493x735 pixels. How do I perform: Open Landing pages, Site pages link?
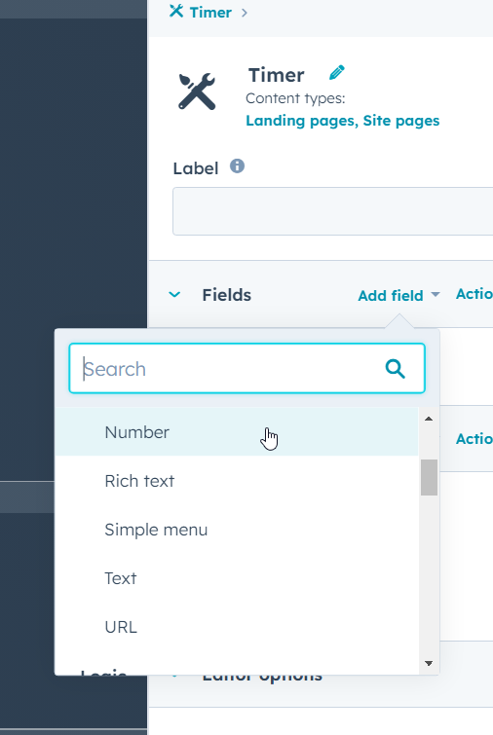[342, 121]
